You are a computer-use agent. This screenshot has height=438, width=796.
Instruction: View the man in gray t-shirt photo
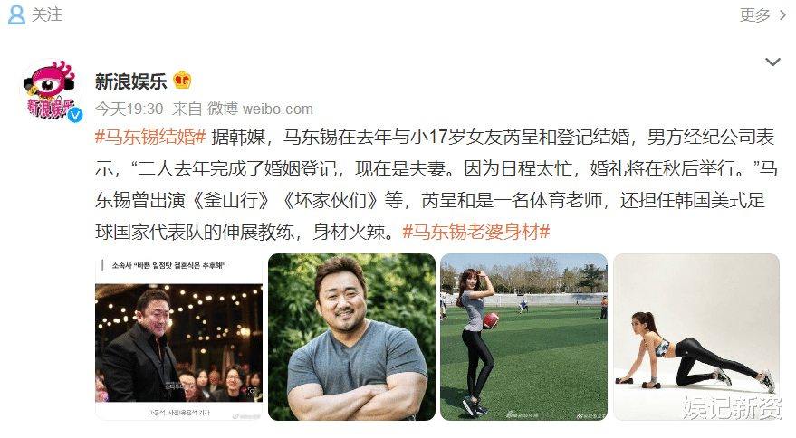pyautogui.click(x=351, y=337)
